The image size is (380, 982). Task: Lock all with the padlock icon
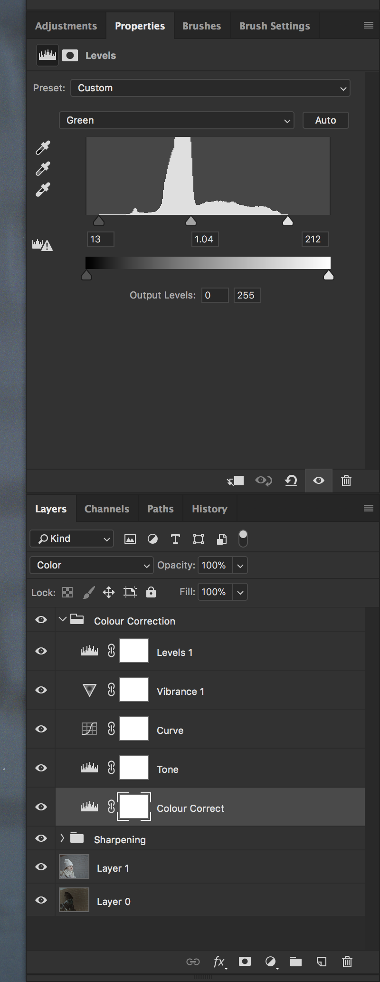point(151,592)
